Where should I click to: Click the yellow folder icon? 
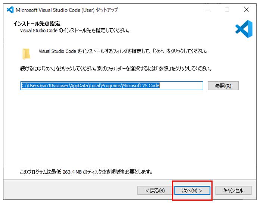click(x=27, y=54)
